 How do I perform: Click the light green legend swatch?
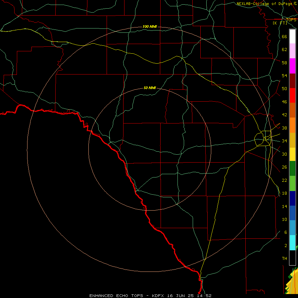(x=292, y=183)
